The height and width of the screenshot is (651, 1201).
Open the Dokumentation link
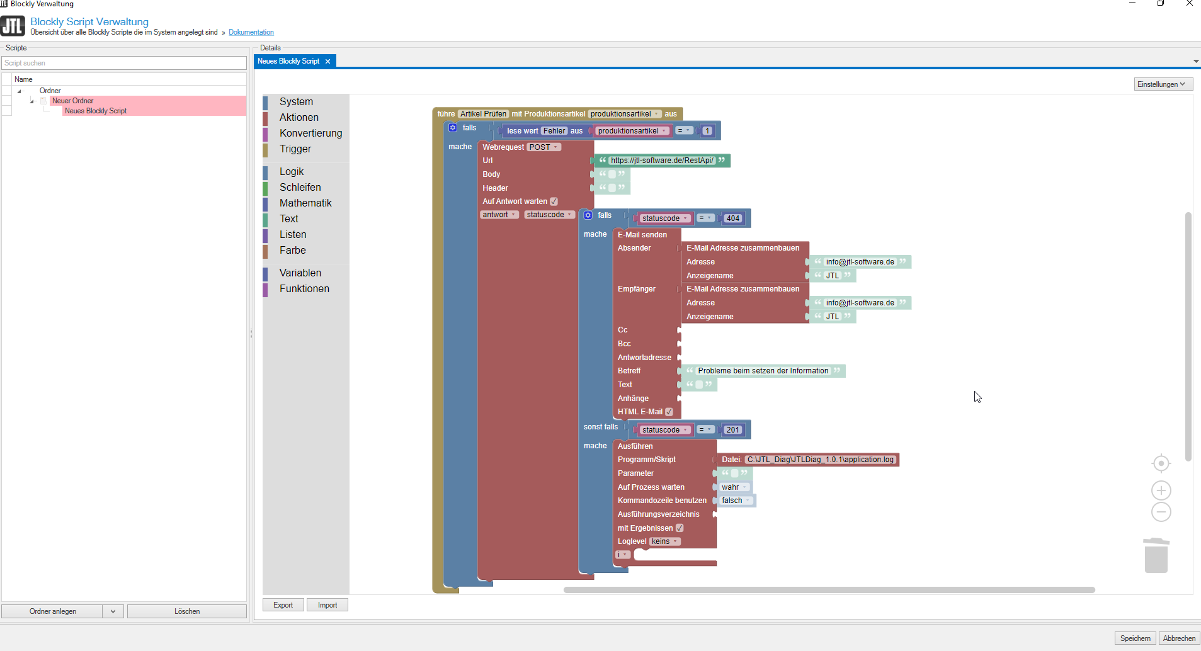click(x=251, y=32)
